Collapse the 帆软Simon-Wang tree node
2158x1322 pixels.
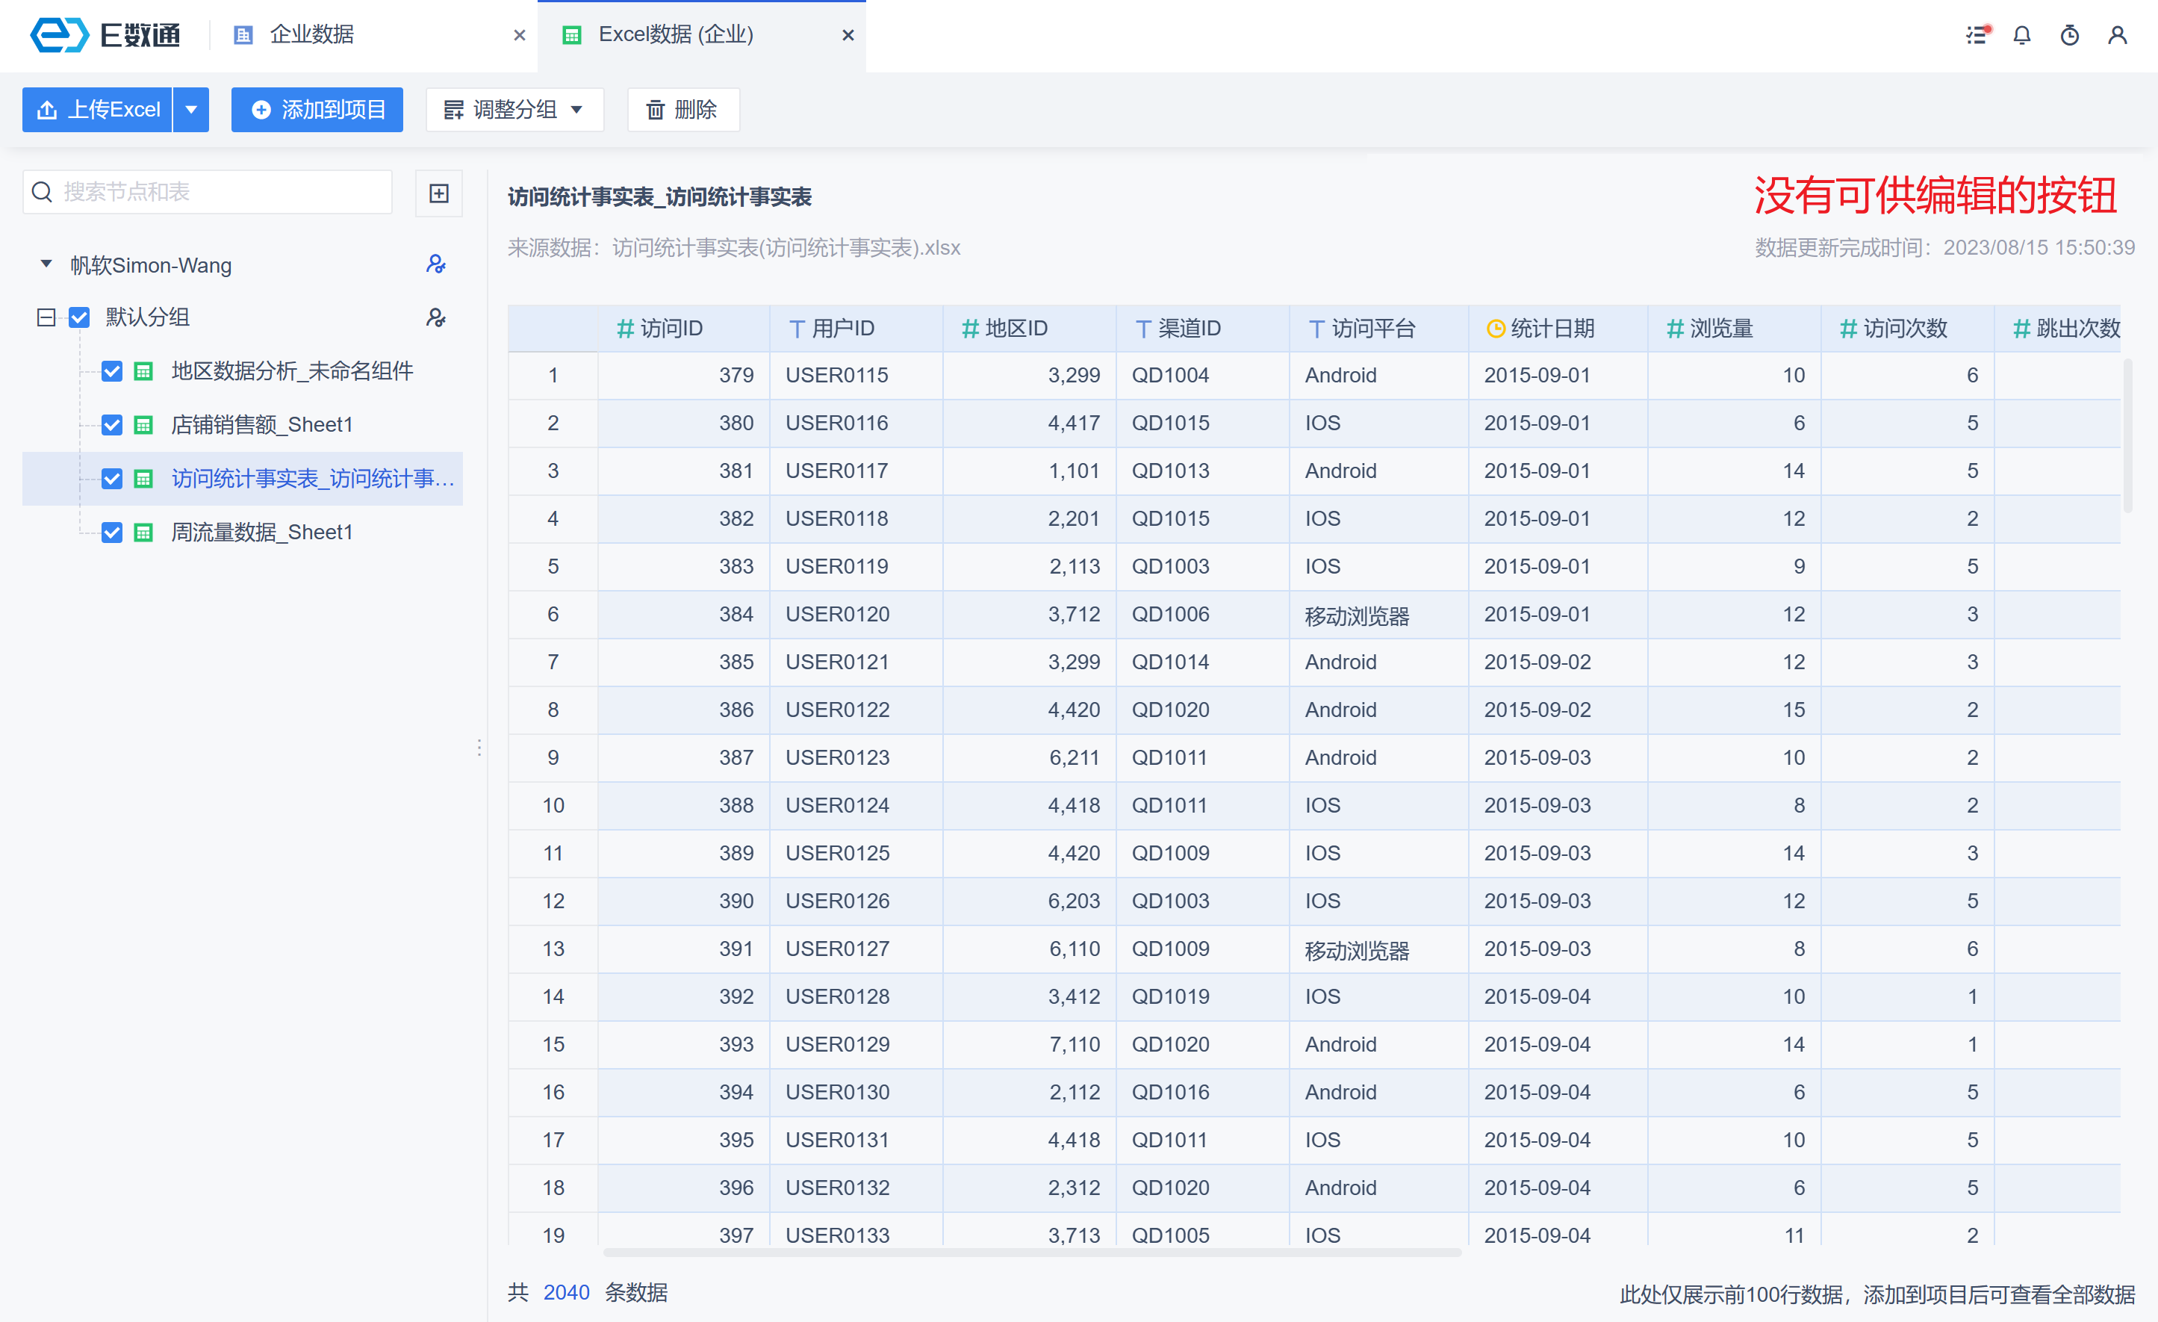click(46, 264)
